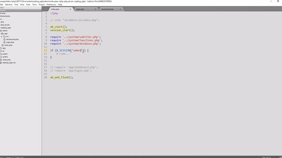Open the Project menu

coord(41,4)
